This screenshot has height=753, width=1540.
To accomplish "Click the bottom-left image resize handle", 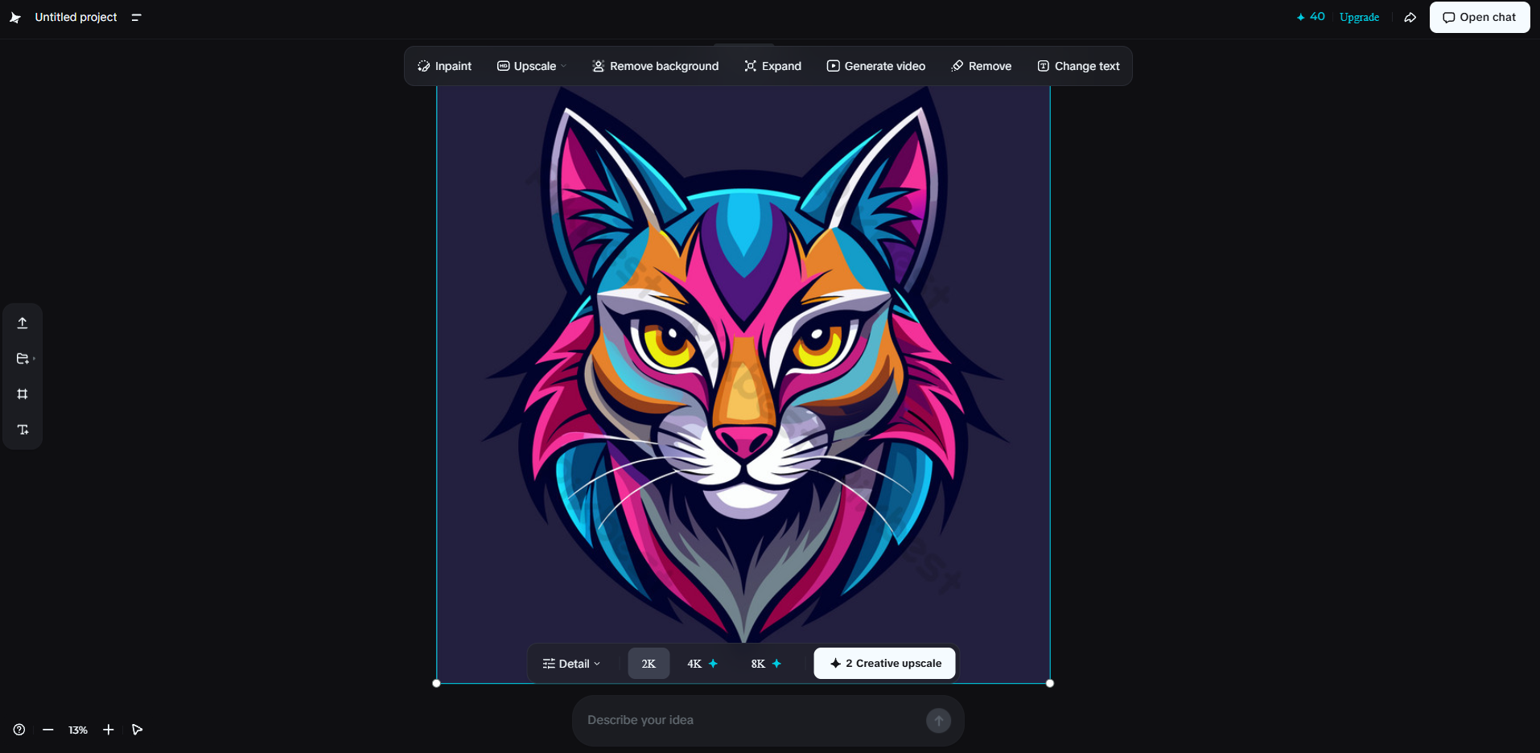I will pos(437,683).
